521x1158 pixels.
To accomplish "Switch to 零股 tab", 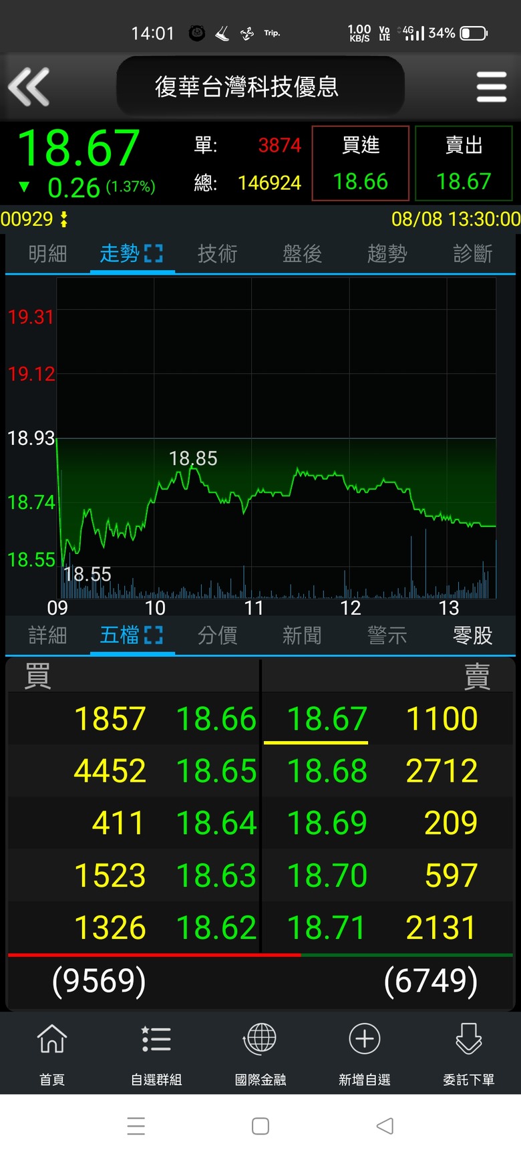I will (x=472, y=635).
